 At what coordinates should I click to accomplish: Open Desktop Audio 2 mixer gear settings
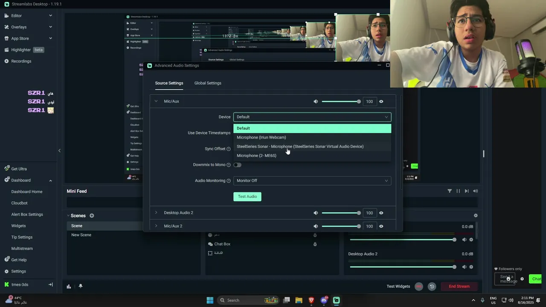[471, 267]
